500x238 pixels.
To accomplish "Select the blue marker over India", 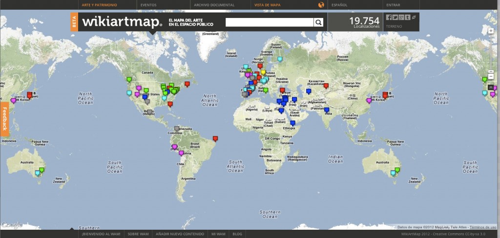I will [x=327, y=110].
